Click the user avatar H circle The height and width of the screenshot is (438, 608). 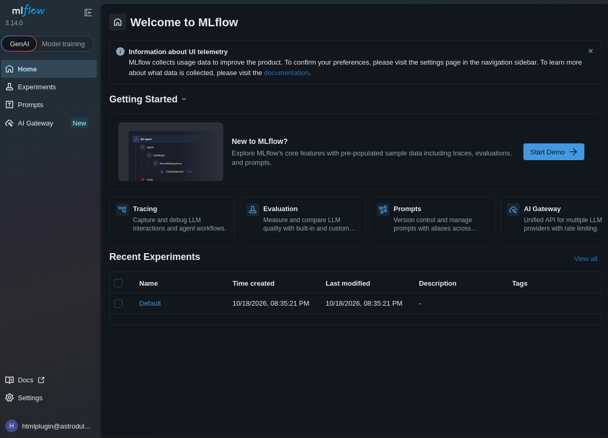[12, 426]
